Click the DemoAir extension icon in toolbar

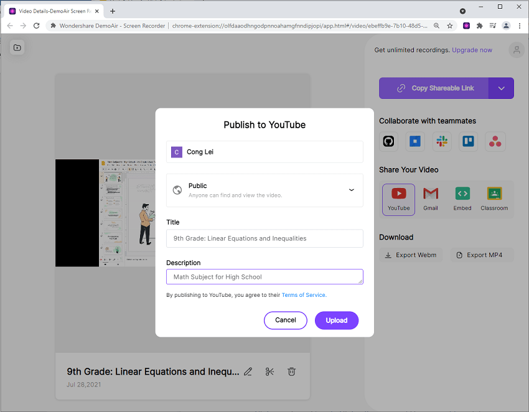pyautogui.click(x=466, y=26)
